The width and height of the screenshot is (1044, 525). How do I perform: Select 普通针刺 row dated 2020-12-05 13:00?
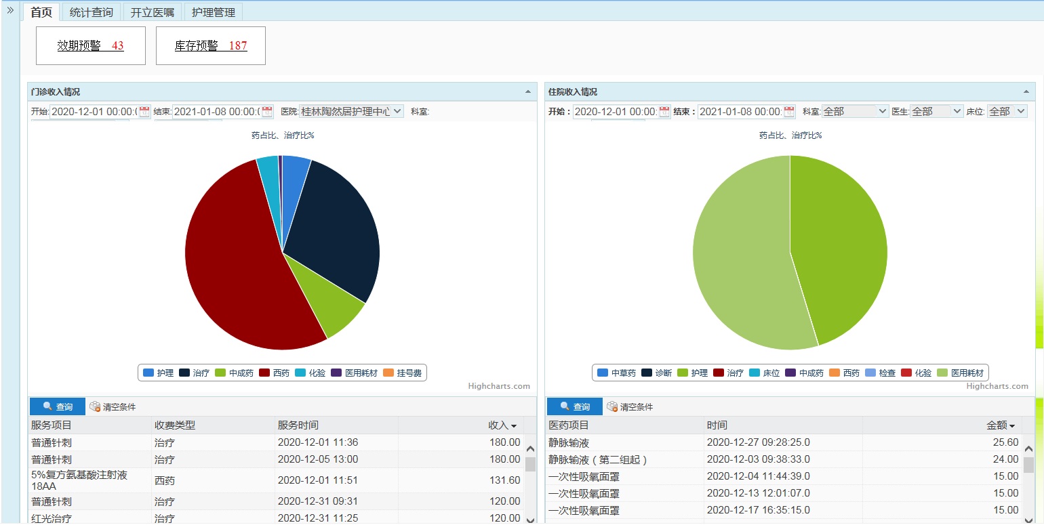click(x=276, y=459)
